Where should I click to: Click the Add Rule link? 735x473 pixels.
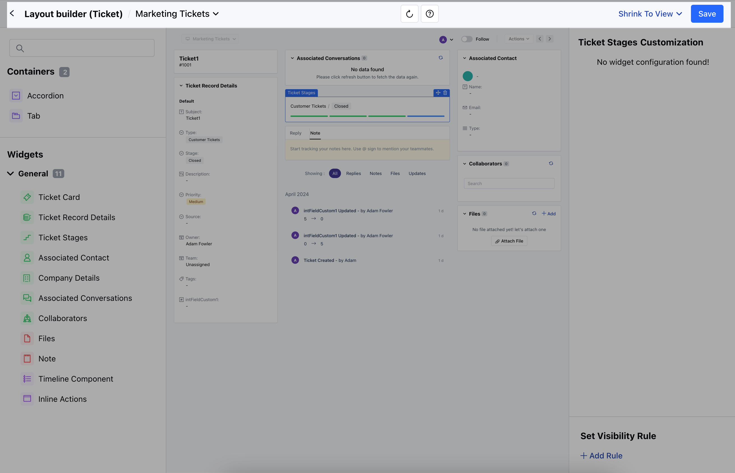pos(601,456)
